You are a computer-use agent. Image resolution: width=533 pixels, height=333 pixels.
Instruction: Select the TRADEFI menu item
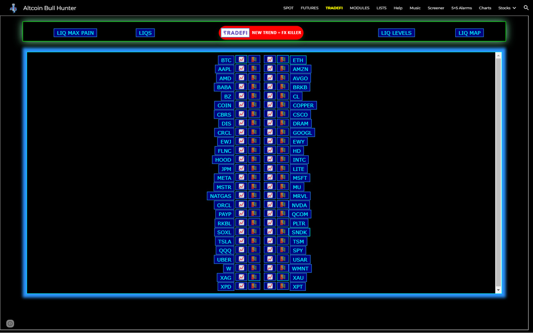(x=334, y=8)
